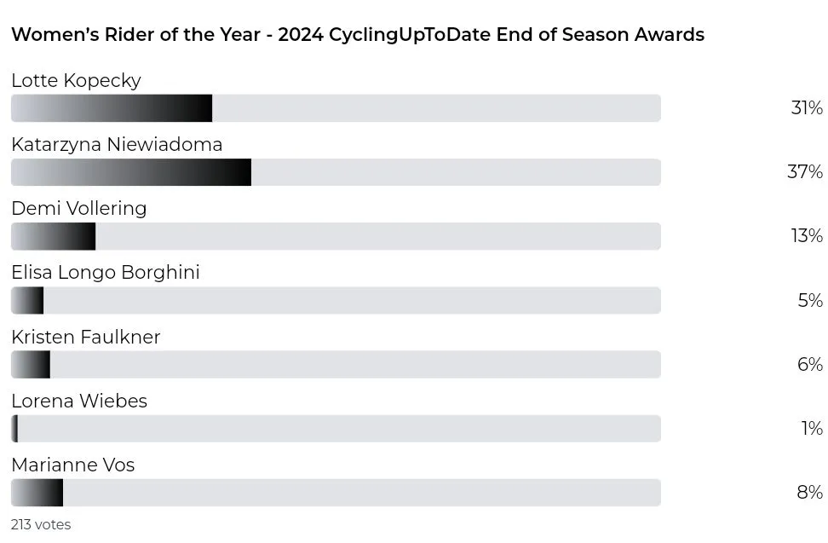Click the 37% result value
828x543 pixels.
(x=805, y=171)
